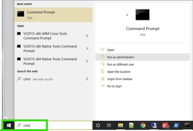Click the Command Prompt best match icon

(x=21, y=14)
